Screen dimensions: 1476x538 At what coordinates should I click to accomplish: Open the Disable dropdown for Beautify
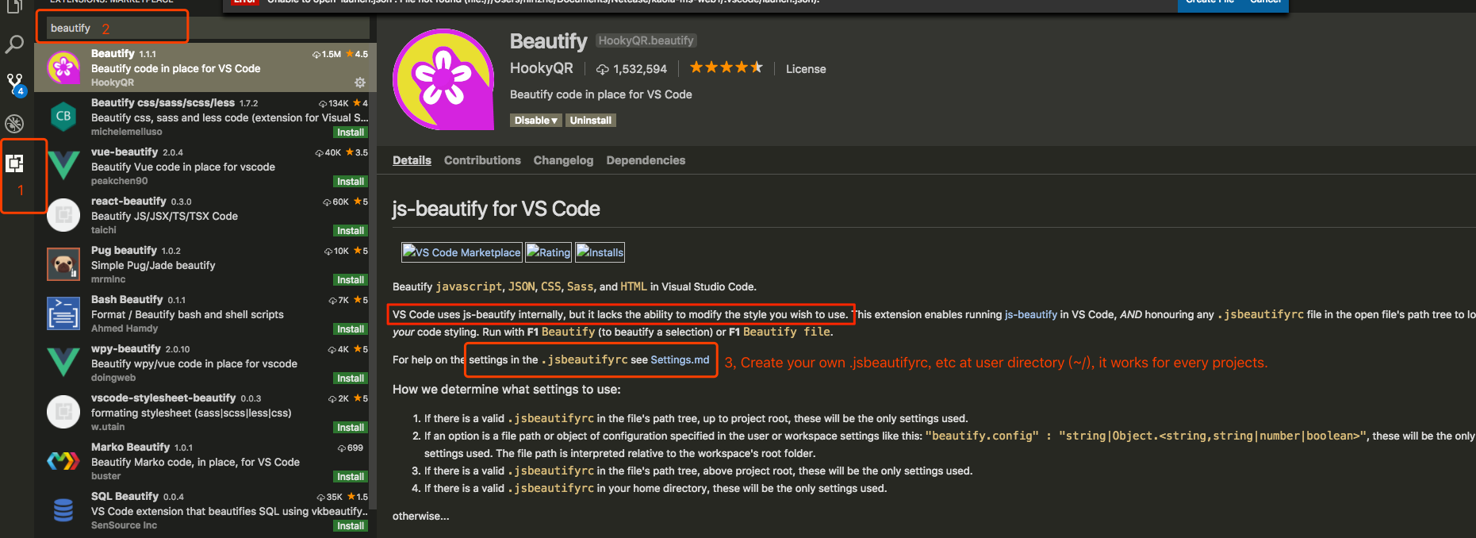click(535, 121)
